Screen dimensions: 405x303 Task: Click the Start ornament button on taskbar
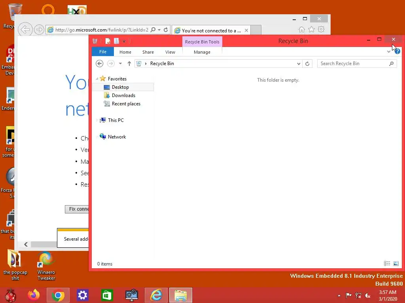[11, 295]
